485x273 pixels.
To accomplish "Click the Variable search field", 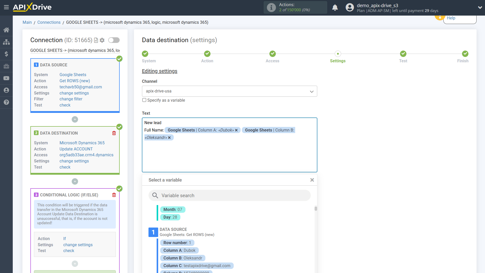I will (229, 195).
